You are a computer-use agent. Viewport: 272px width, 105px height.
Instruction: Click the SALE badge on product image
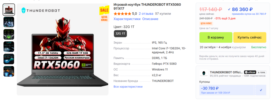click(x=104, y=10)
